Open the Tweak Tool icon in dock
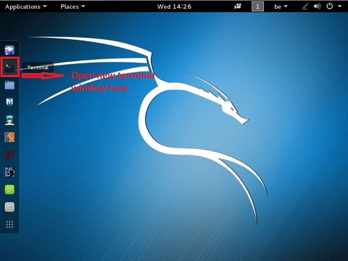The height and width of the screenshot is (261, 348). point(10,207)
